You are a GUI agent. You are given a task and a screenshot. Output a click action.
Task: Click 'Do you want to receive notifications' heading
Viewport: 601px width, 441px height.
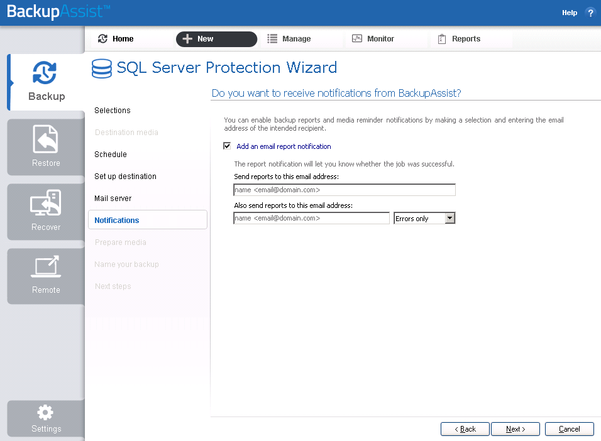point(336,93)
